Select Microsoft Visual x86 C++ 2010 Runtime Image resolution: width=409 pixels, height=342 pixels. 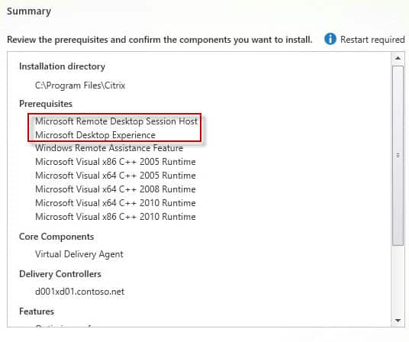coord(115,217)
